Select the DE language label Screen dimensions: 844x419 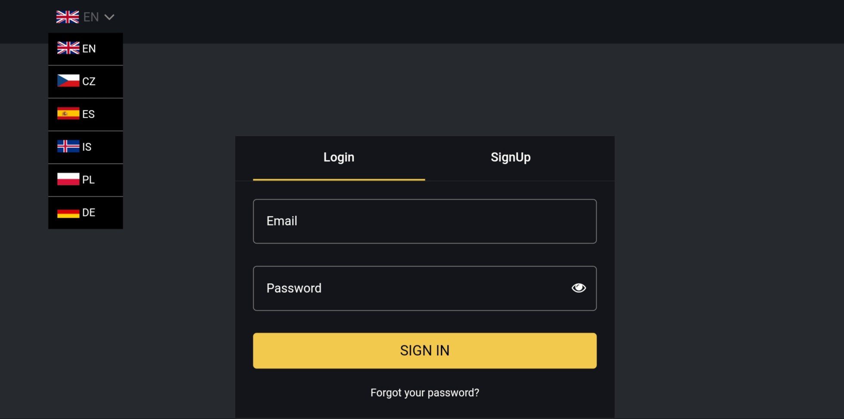(x=89, y=213)
